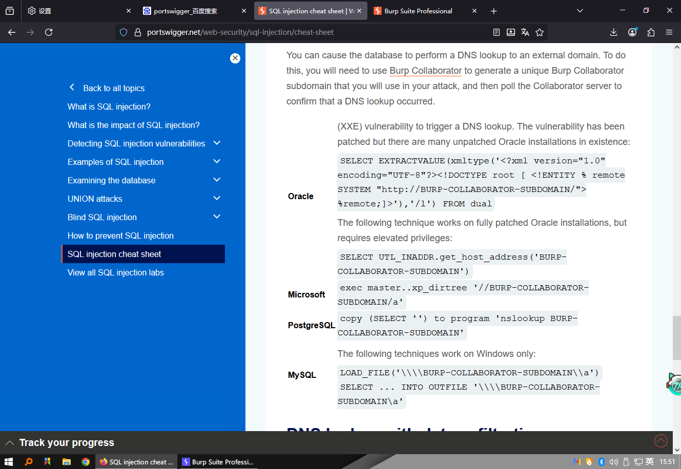Image resolution: width=681 pixels, height=469 pixels.
Task: Open View all SQL injection labs
Action: [116, 272]
